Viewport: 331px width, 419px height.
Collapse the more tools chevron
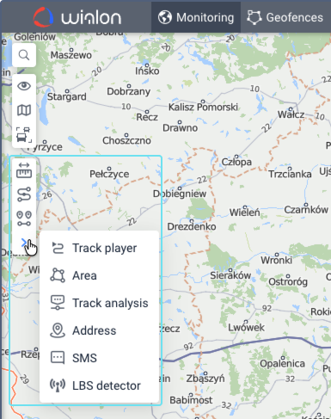tap(24, 243)
